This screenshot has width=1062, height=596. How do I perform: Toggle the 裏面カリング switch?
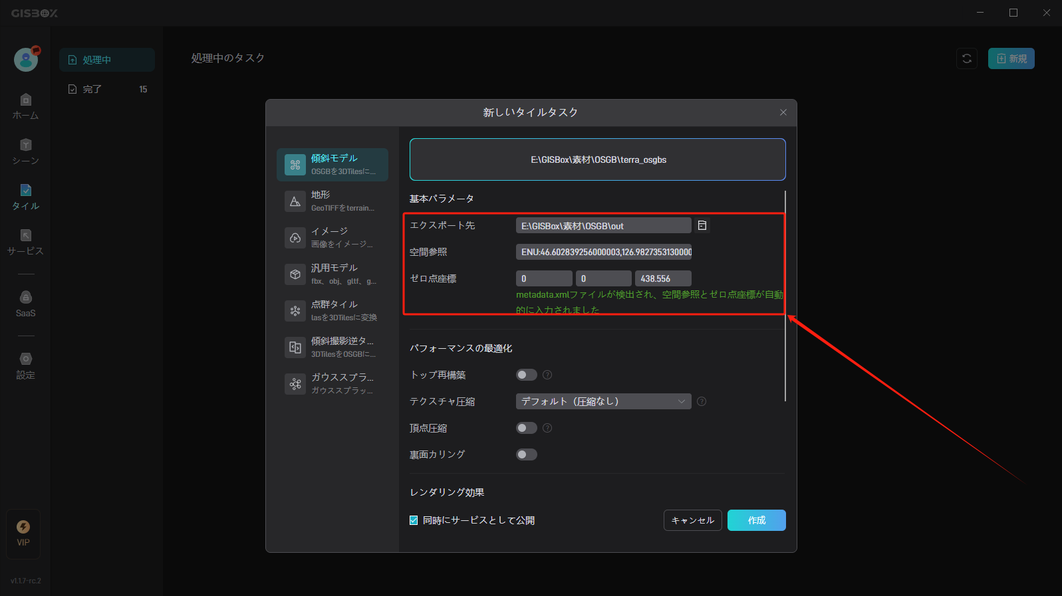[x=527, y=454]
